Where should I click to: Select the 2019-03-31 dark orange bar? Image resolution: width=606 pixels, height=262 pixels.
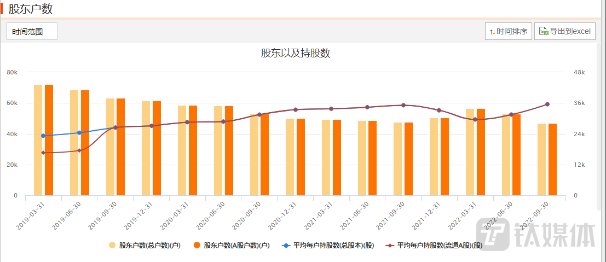49,140
